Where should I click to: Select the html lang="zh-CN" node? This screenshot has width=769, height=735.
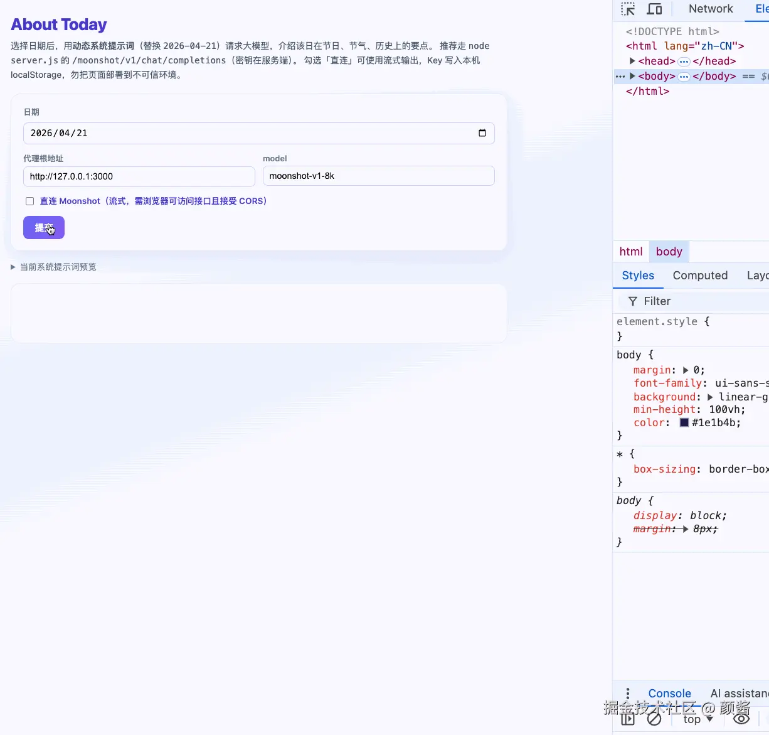pyautogui.click(x=685, y=46)
